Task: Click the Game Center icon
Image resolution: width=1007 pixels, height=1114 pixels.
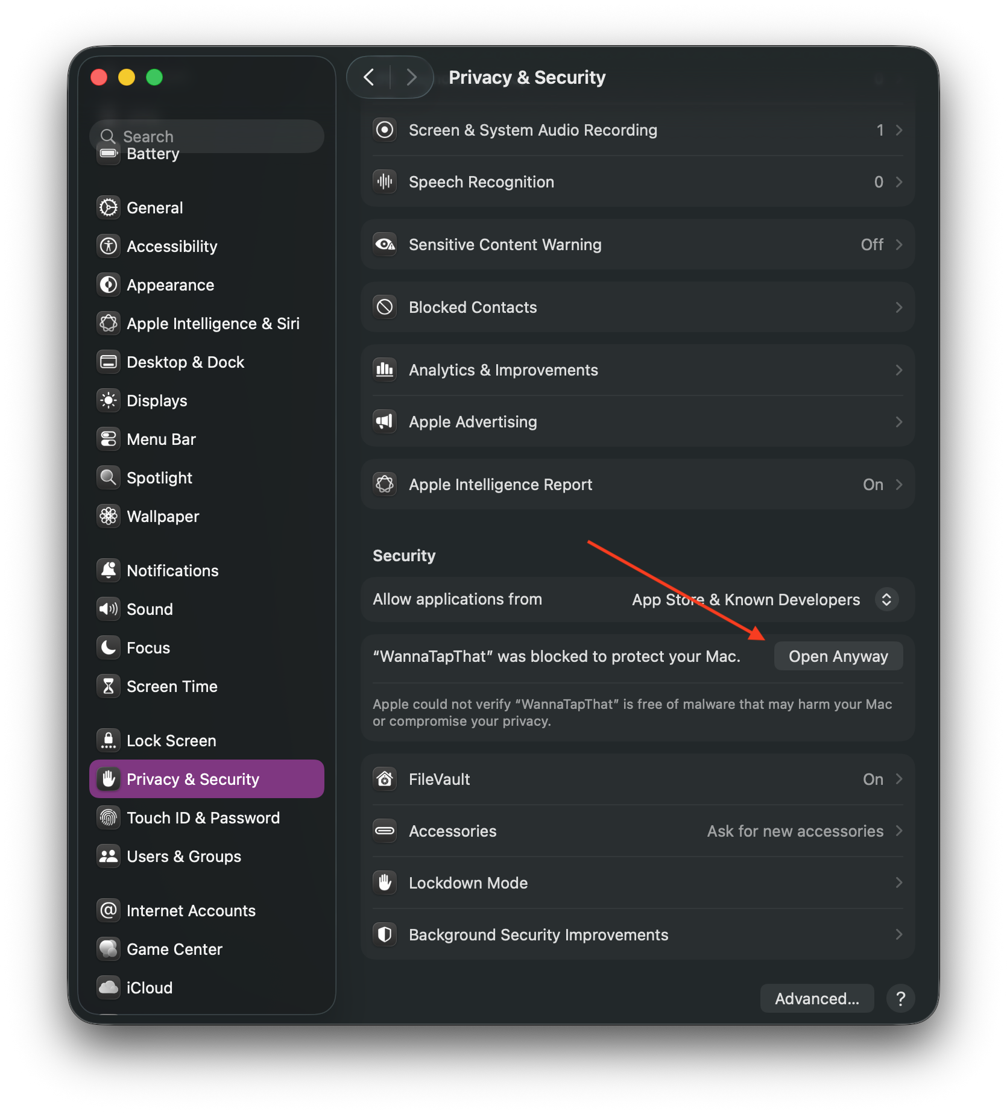Action: (x=109, y=949)
